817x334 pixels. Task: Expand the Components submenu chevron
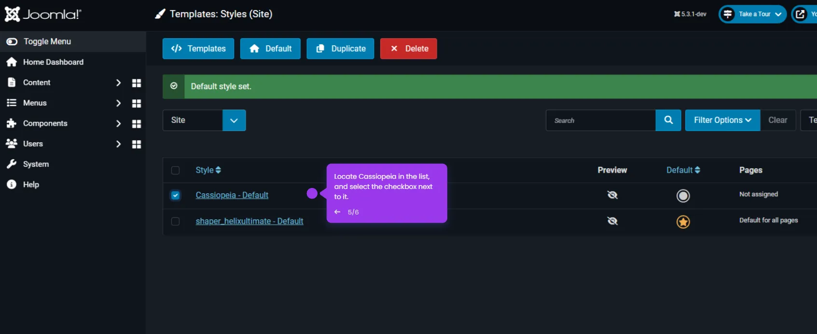click(x=118, y=124)
